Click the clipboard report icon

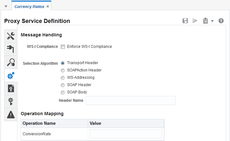coord(206,21)
